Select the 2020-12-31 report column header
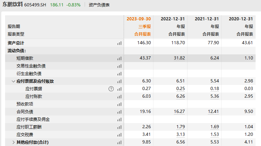Image resolution: width=261 pixels, height=146 pixels. tap(241, 19)
